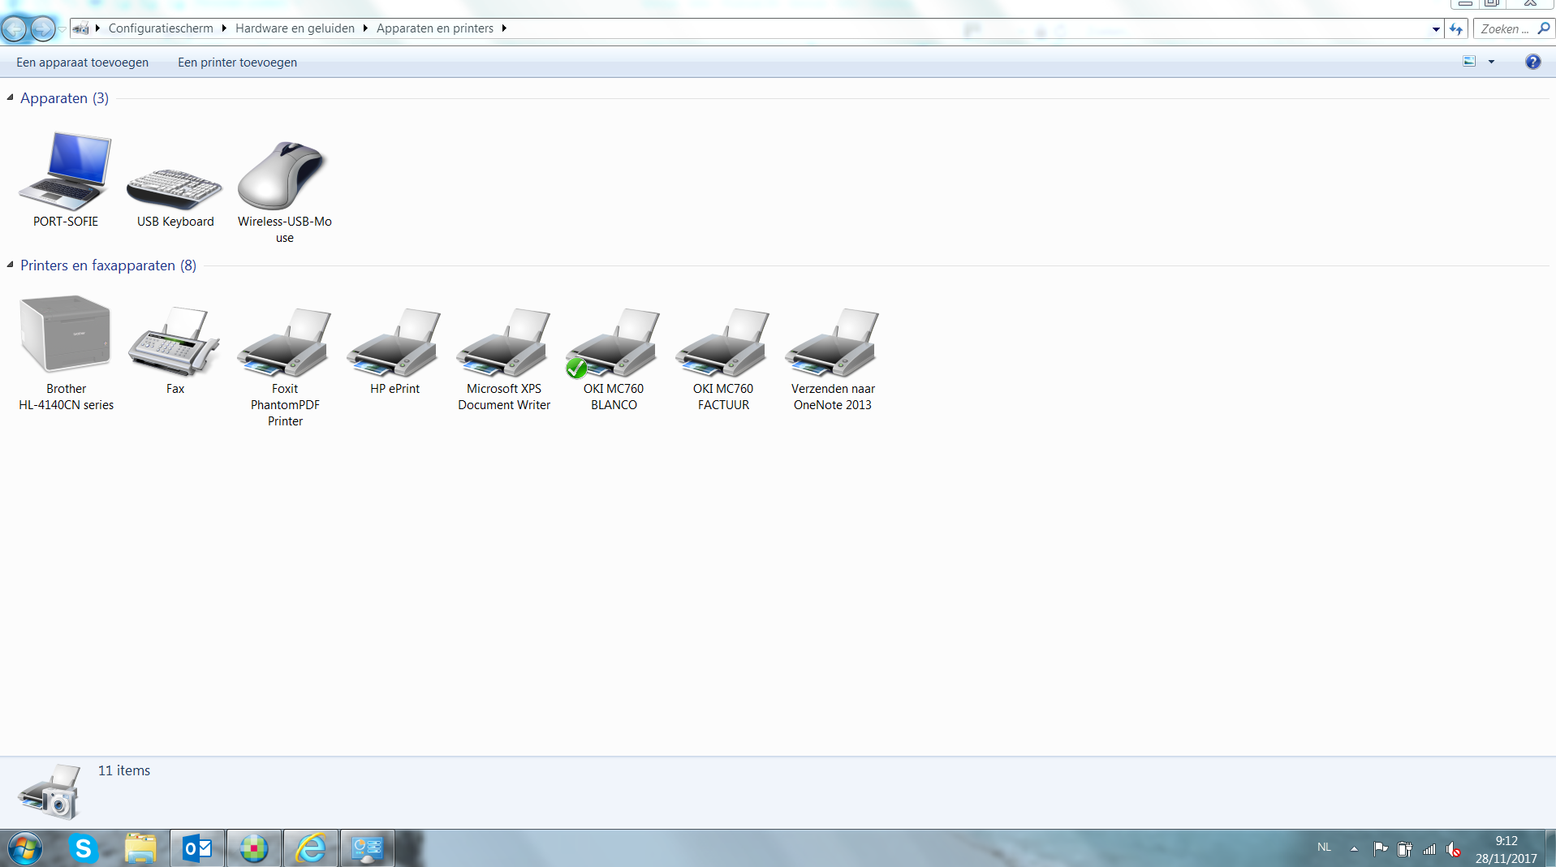Open the Help question mark icon
This screenshot has width=1556, height=867.
(x=1532, y=62)
